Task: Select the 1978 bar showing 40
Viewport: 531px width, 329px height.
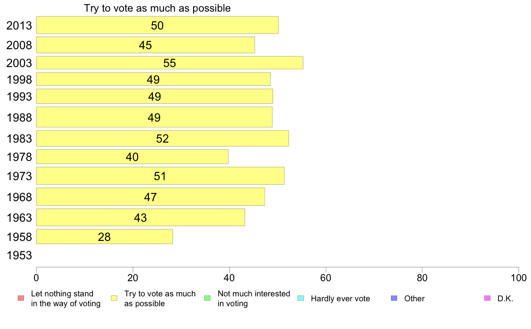Action: coord(132,156)
